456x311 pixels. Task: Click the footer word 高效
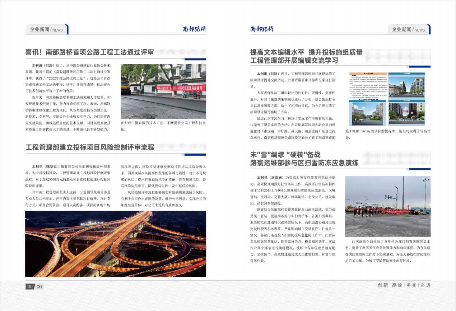point(397,286)
